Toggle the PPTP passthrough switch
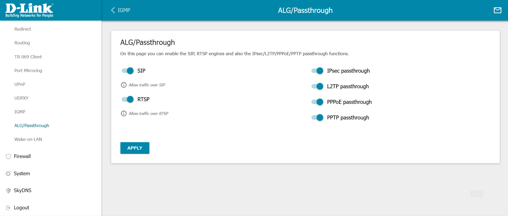The image size is (508, 216). (317, 117)
